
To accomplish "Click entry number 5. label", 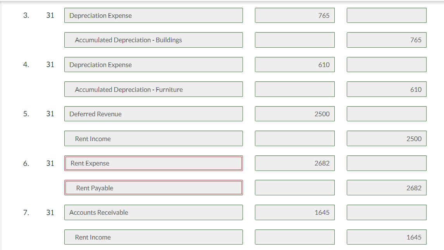I will pyautogui.click(x=26, y=114).
